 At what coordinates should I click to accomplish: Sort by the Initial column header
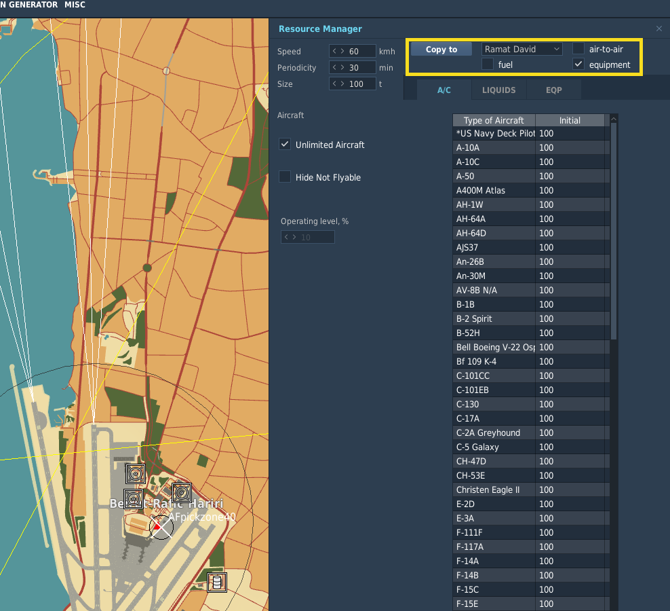[570, 120]
